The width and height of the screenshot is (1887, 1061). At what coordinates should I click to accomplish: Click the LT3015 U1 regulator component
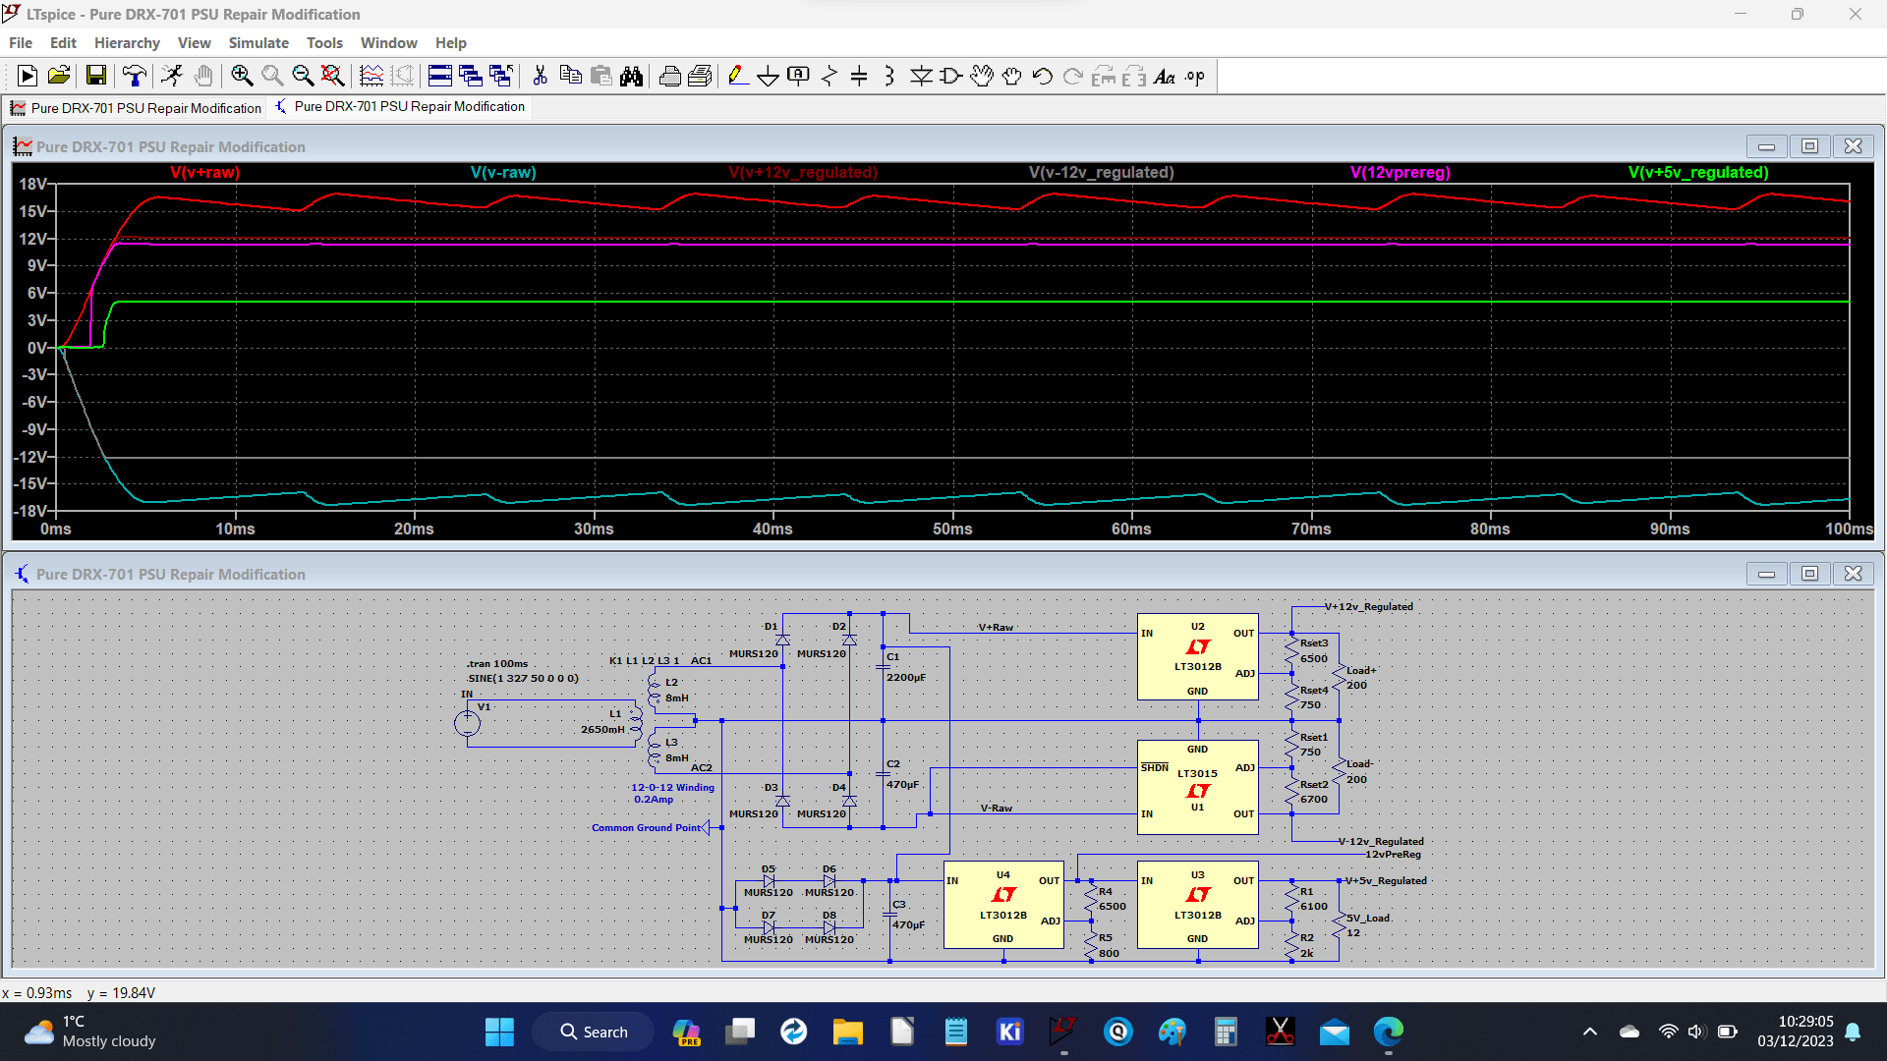coord(1197,787)
